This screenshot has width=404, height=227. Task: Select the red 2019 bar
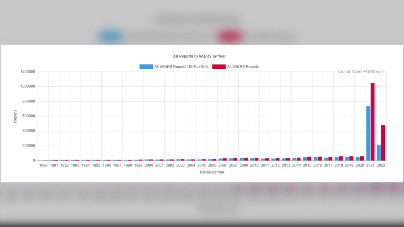point(351,158)
